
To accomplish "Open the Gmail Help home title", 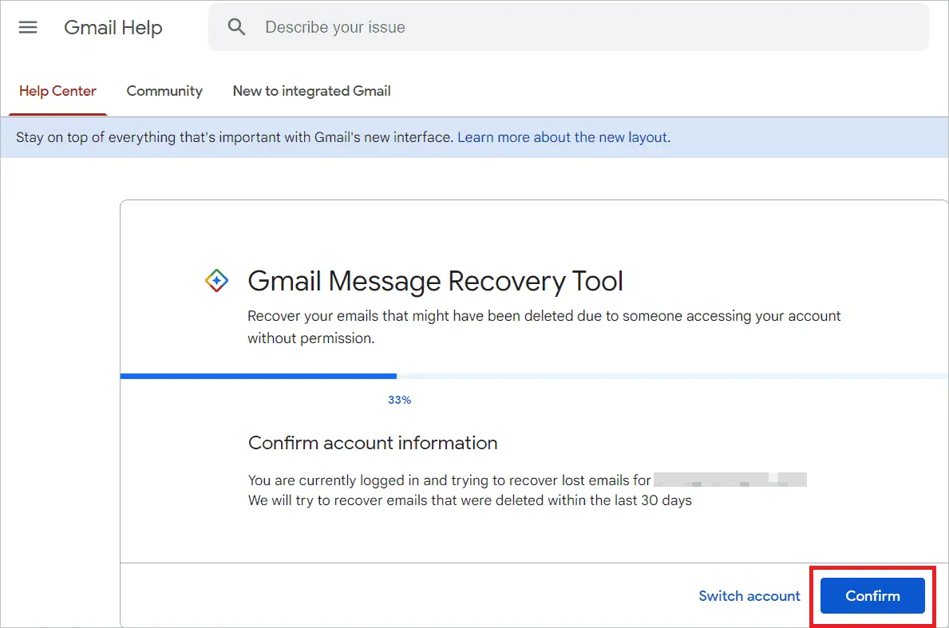I will 113,27.
